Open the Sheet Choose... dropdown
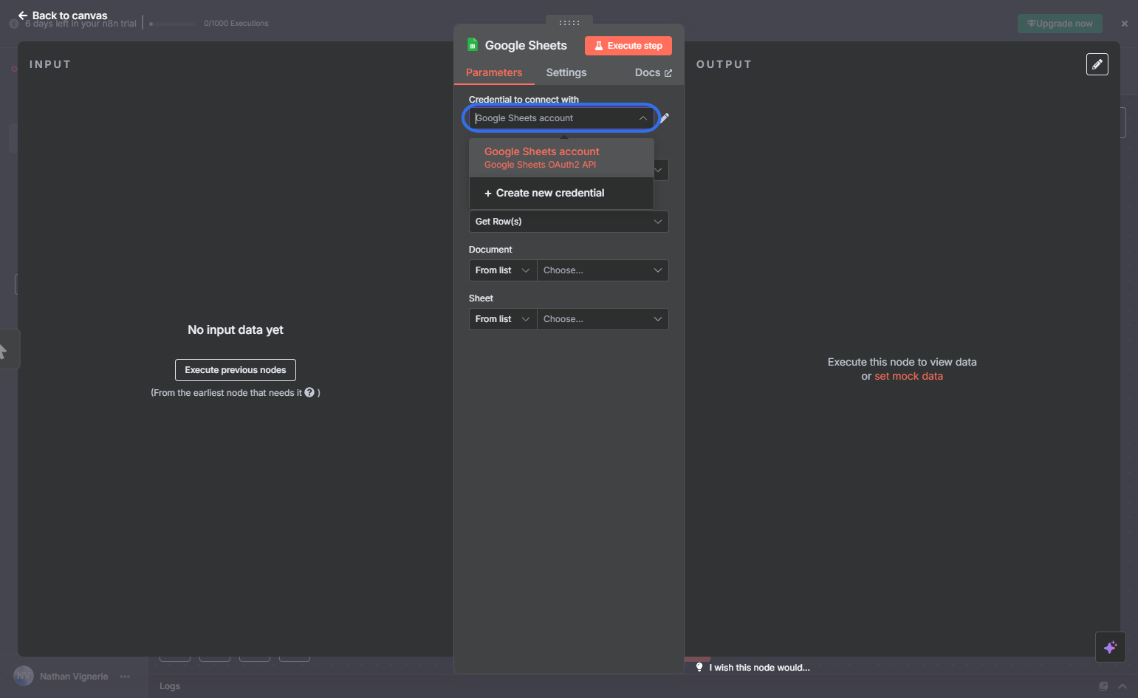This screenshot has width=1138, height=698. [x=603, y=319]
